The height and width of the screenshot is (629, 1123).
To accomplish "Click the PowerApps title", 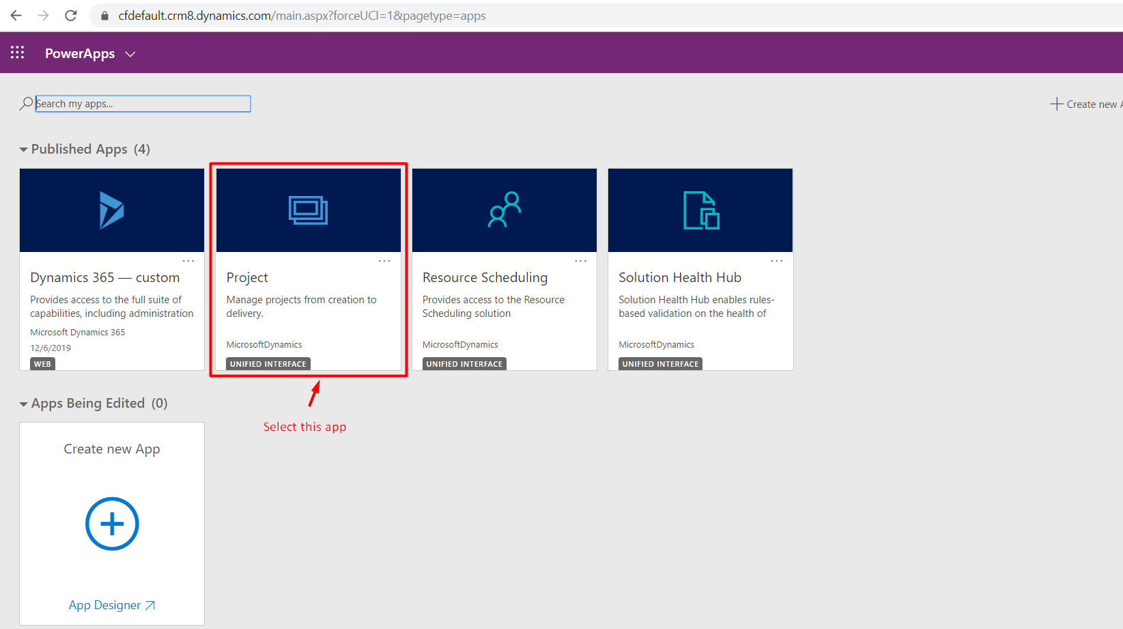I will (x=80, y=53).
